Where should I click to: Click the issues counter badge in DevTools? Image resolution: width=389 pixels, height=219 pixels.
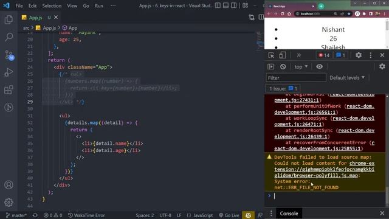[340, 55]
